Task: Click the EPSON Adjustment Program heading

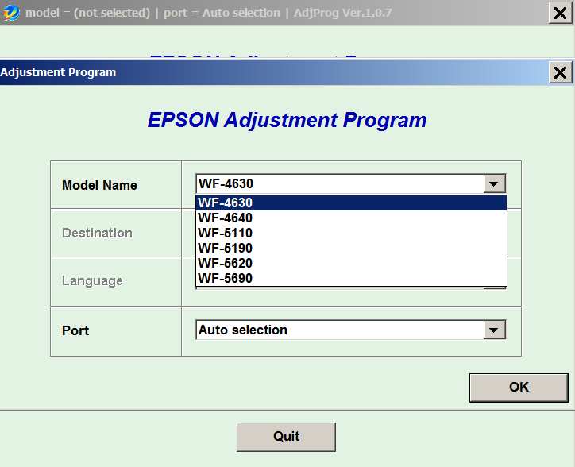Action: [x=287, y=120]
